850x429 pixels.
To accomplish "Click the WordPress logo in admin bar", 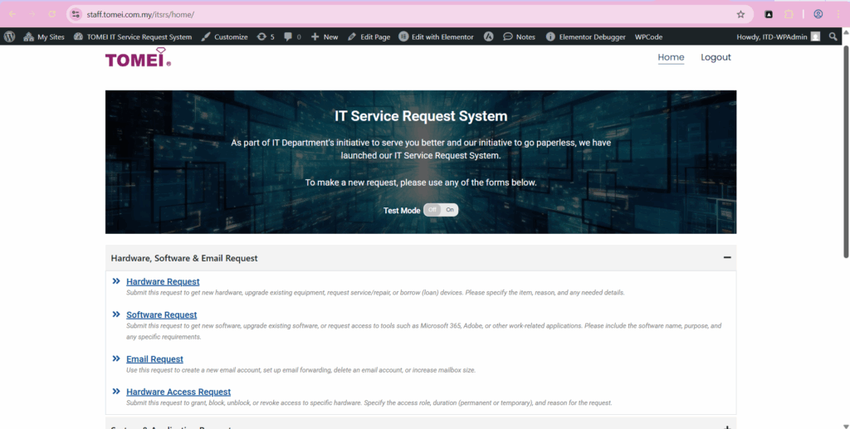I will [10, 37].
